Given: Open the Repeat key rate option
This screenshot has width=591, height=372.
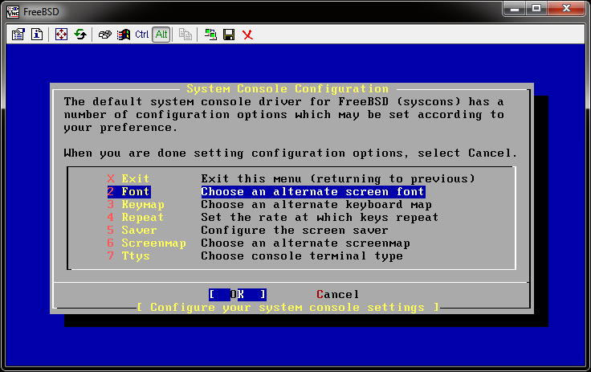Looking at the screenshot, I should coord(142,218).
